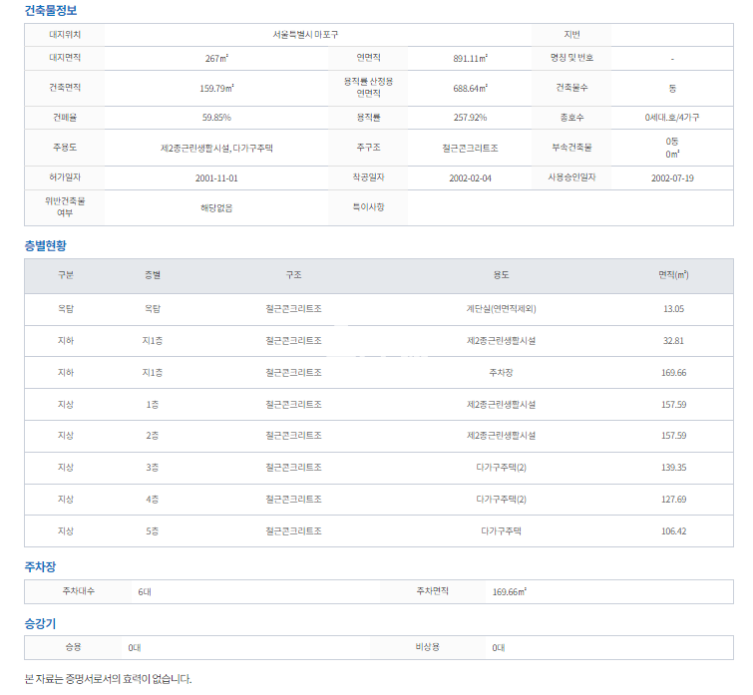Screen dimensions: 753x695
Task: Click the 비상용 elevator count 0대
Action: click(x=498, y=647)
